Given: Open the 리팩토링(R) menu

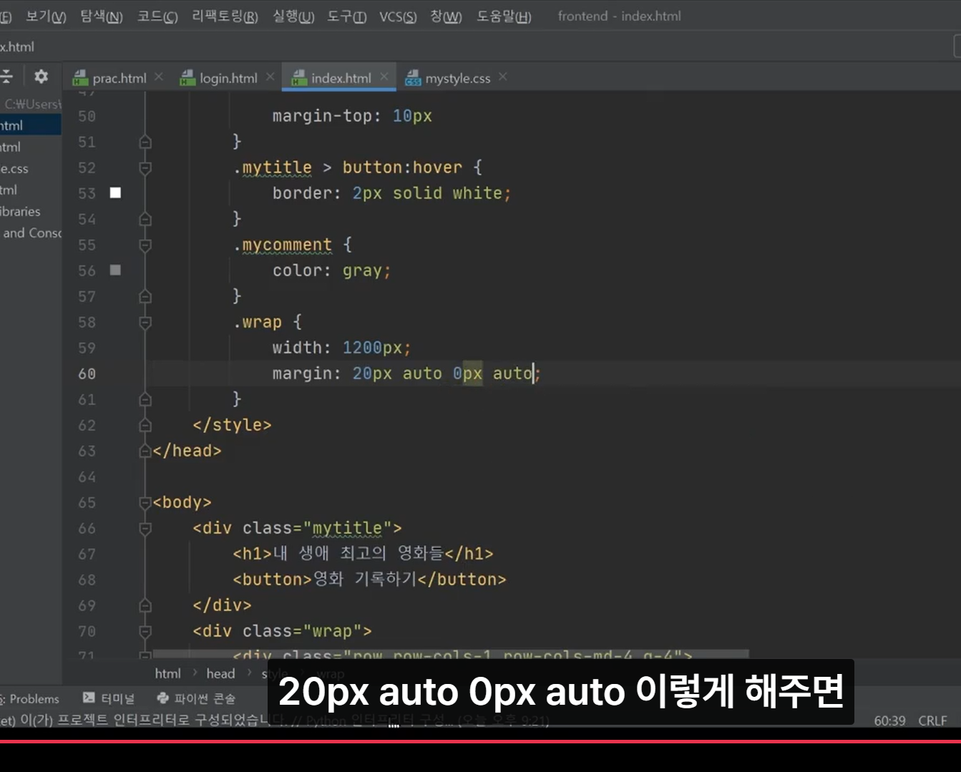Looking at the screenshot, I should (225, 16).
